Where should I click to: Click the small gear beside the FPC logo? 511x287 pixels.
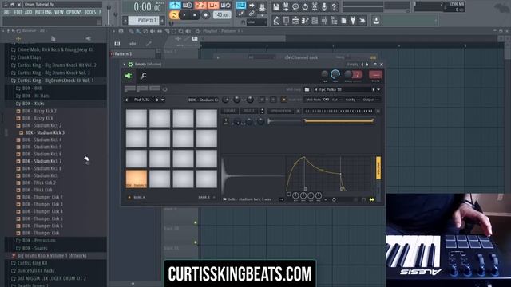pos(165,89)
